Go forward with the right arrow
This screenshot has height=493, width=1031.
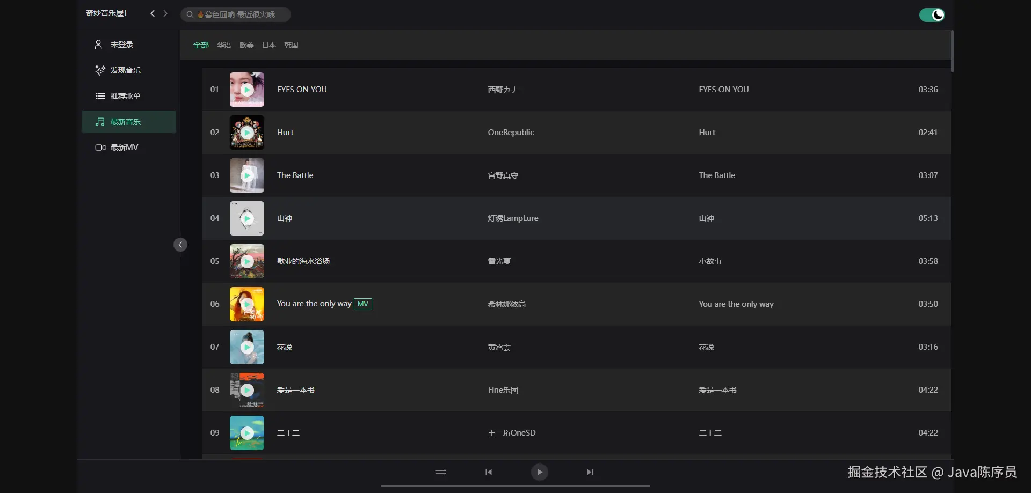(165, 13)
